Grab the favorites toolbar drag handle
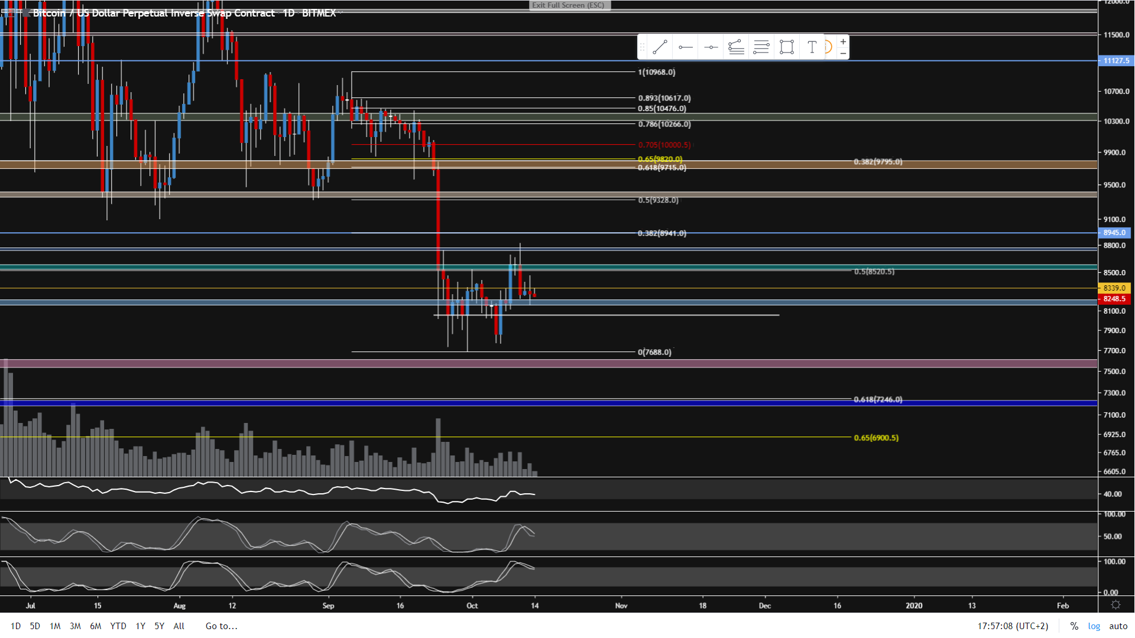This screenshot has height=638, width=1135. coord(642,47)
